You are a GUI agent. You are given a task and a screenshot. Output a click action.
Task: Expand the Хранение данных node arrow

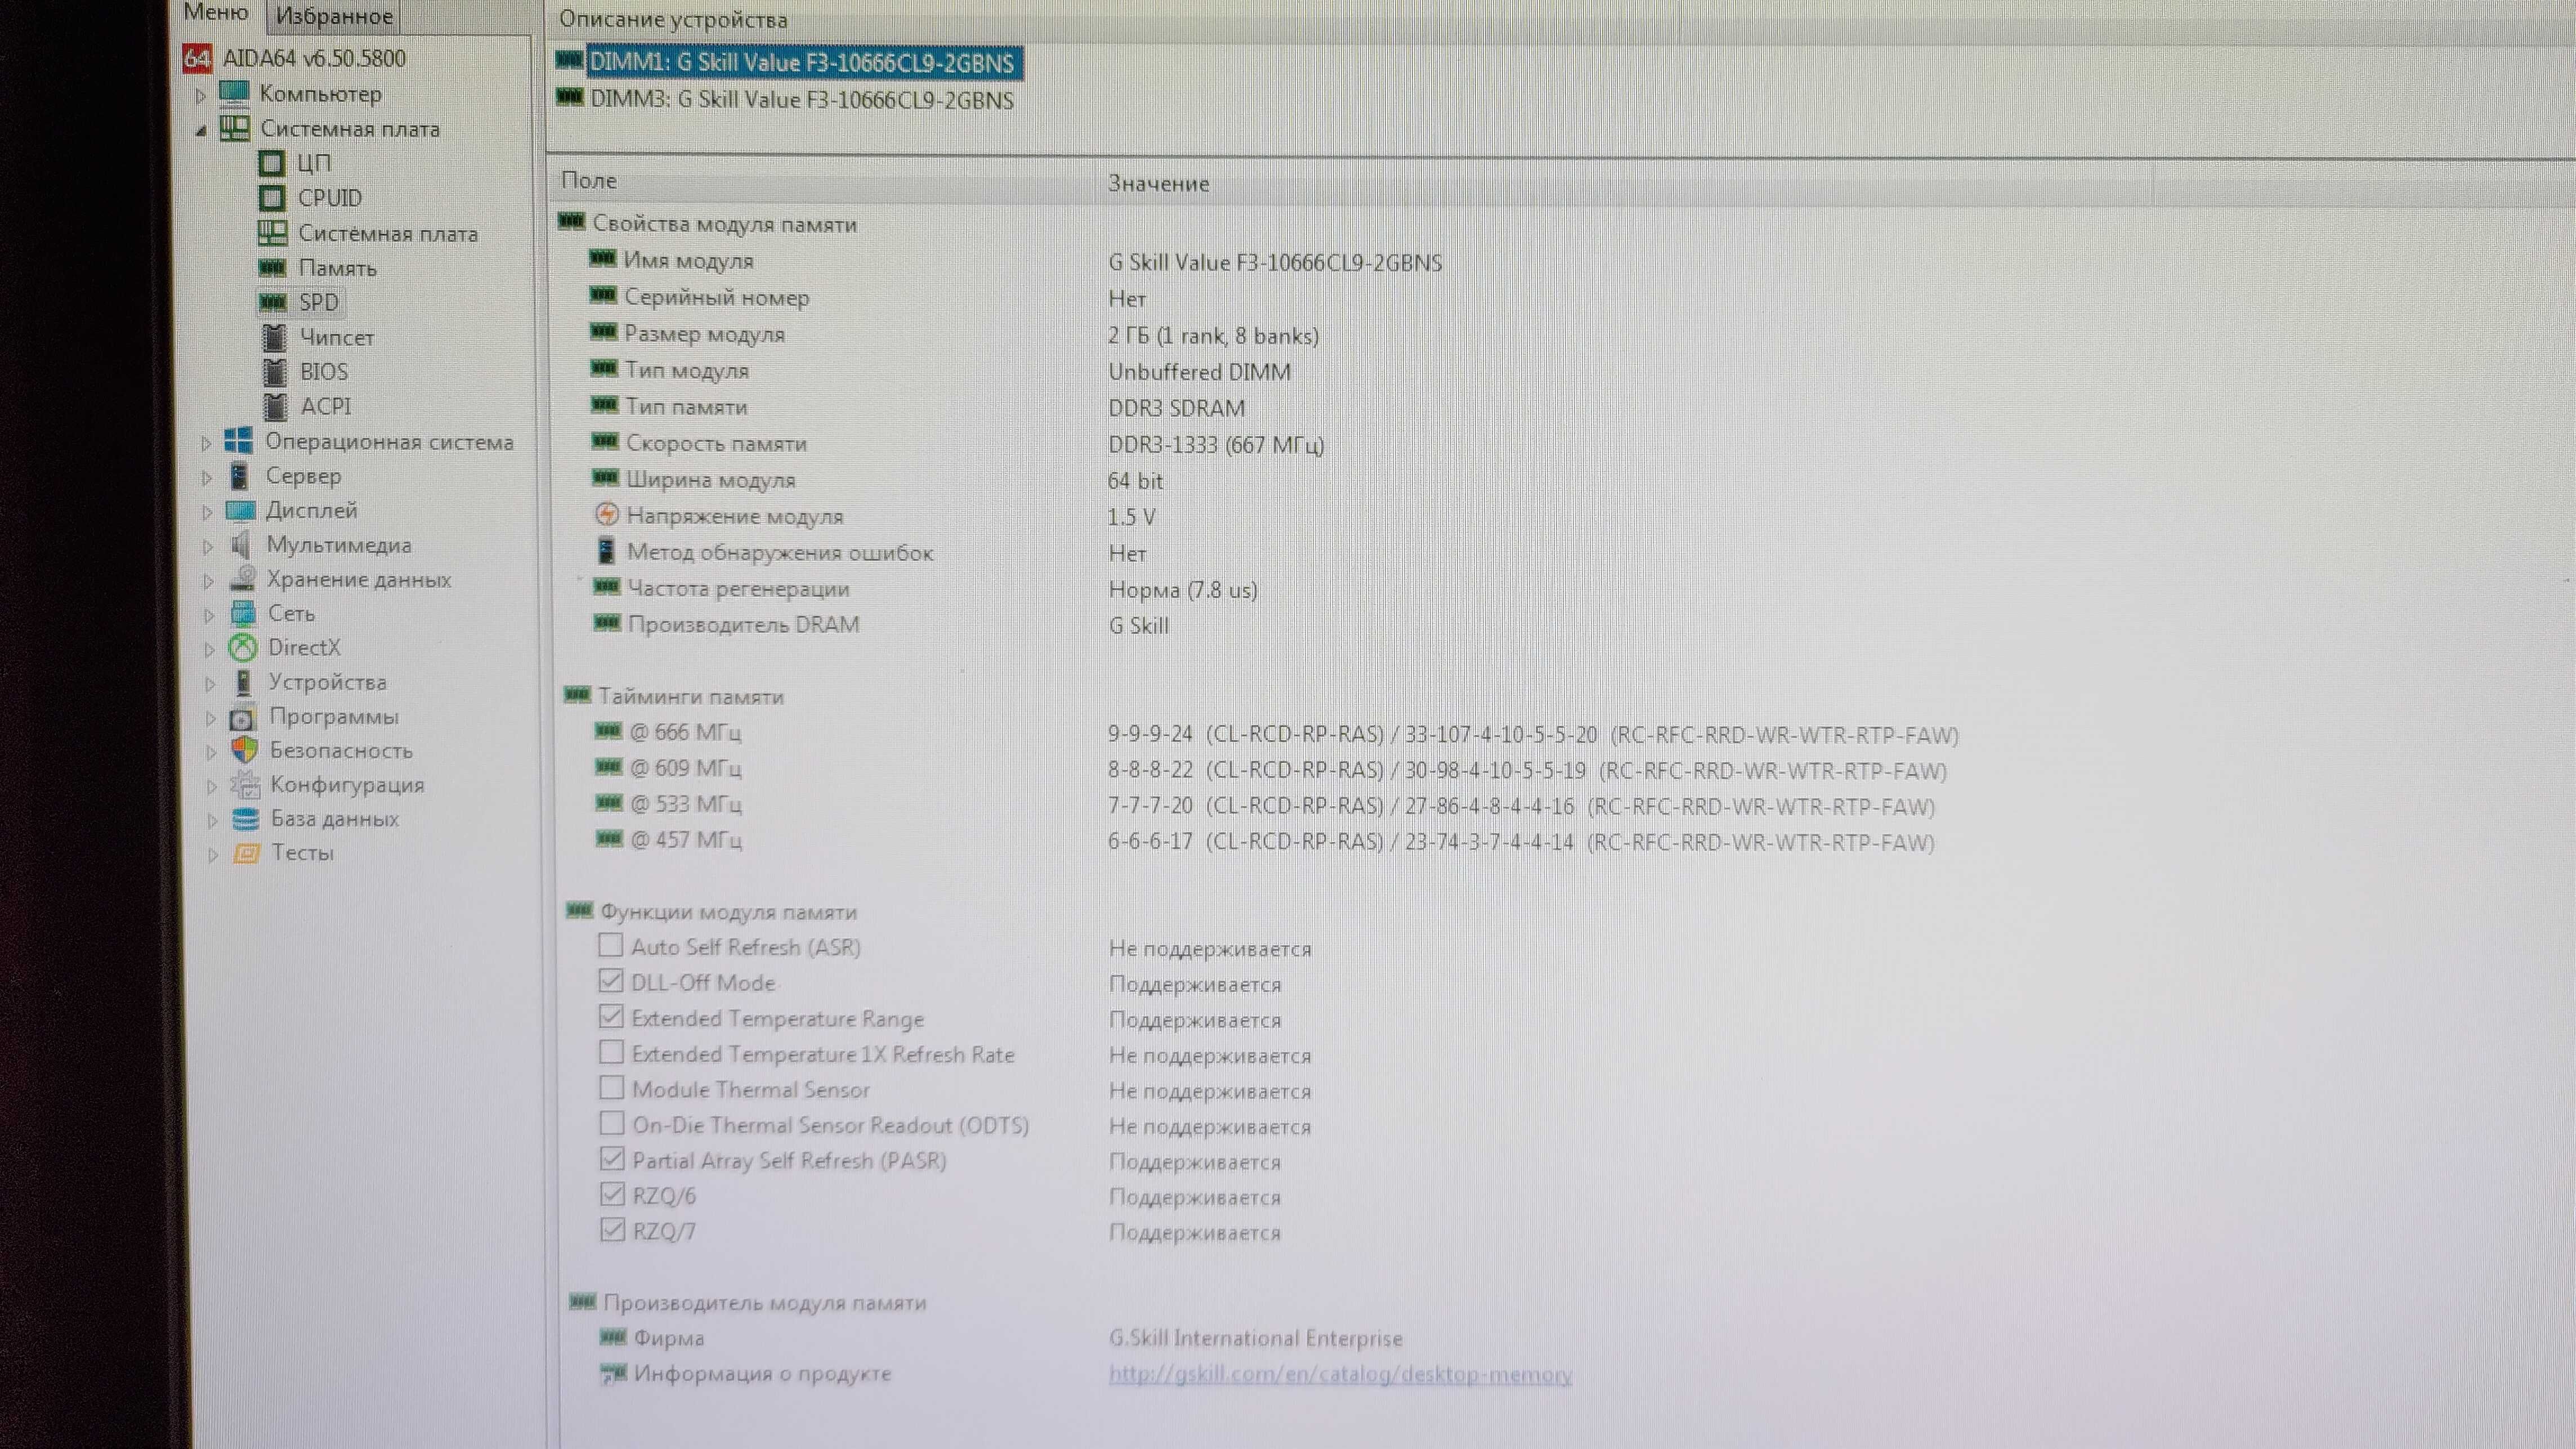208,581
